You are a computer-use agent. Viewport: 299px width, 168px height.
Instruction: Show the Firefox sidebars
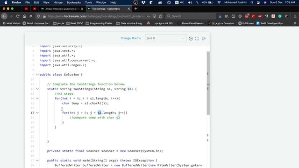pos(233,16)
